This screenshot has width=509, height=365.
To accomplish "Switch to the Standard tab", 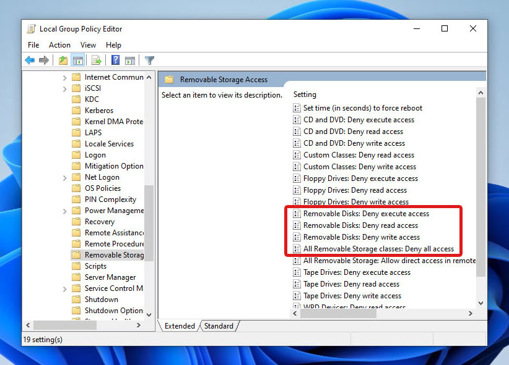I will 219,325.
